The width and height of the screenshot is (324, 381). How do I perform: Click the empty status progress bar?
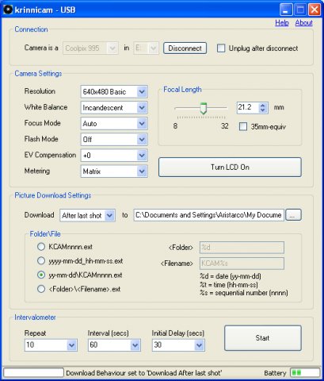coord(33,372)
